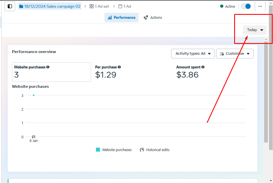
Task: Click the sidebar panel toggle icon
Action: [x=10, y=6]
